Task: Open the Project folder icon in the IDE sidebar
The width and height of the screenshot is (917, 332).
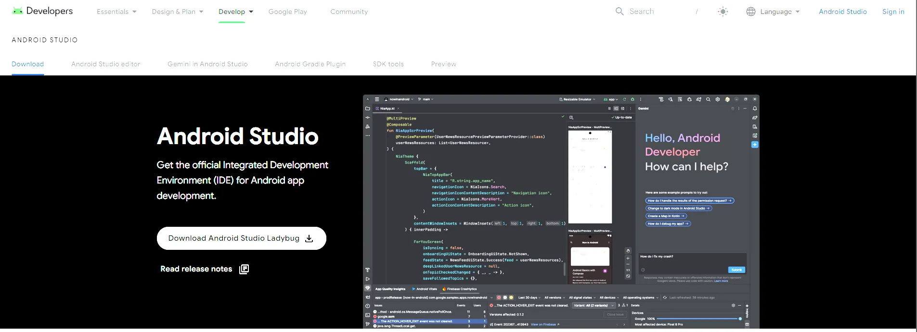Action: (x=368, y=109)
